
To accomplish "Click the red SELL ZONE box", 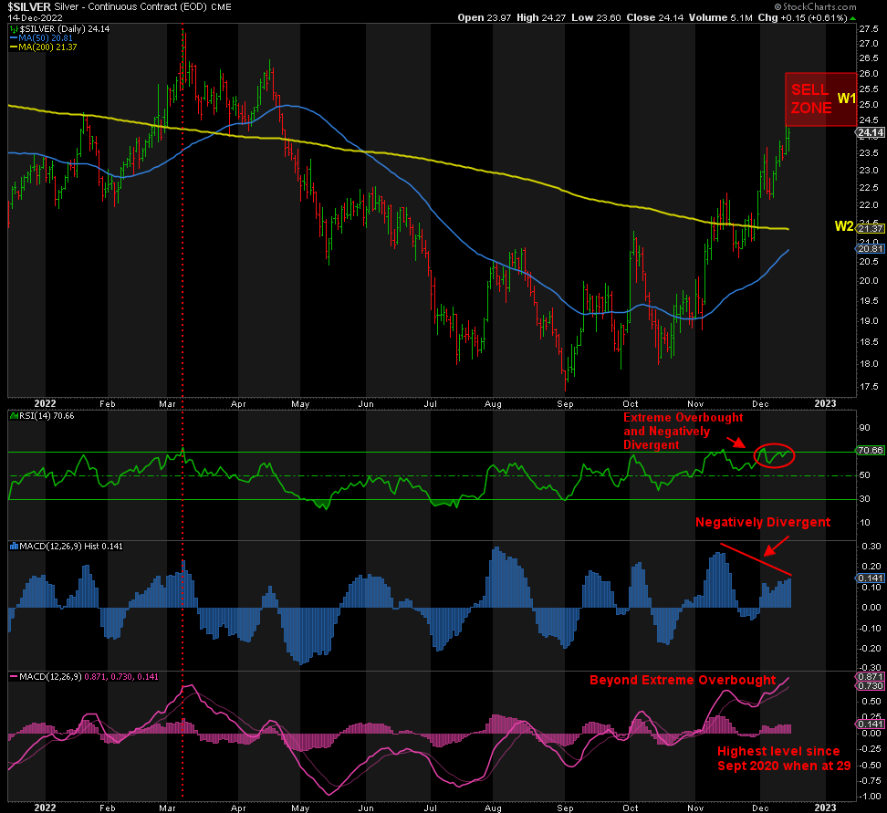I will click(820, 99).
